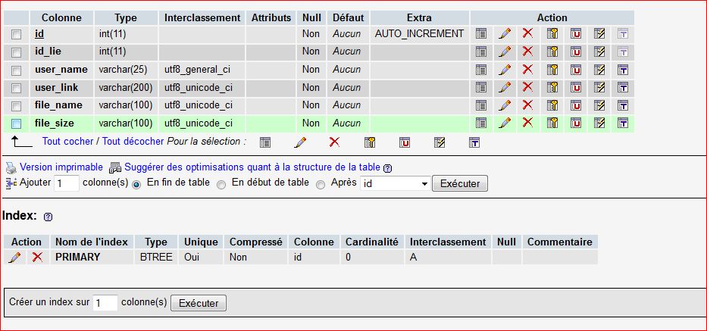This screenshot has height=331, width=707.
Task: Click pencil icon in 'Pour la sélection' row
Action: 300,142
